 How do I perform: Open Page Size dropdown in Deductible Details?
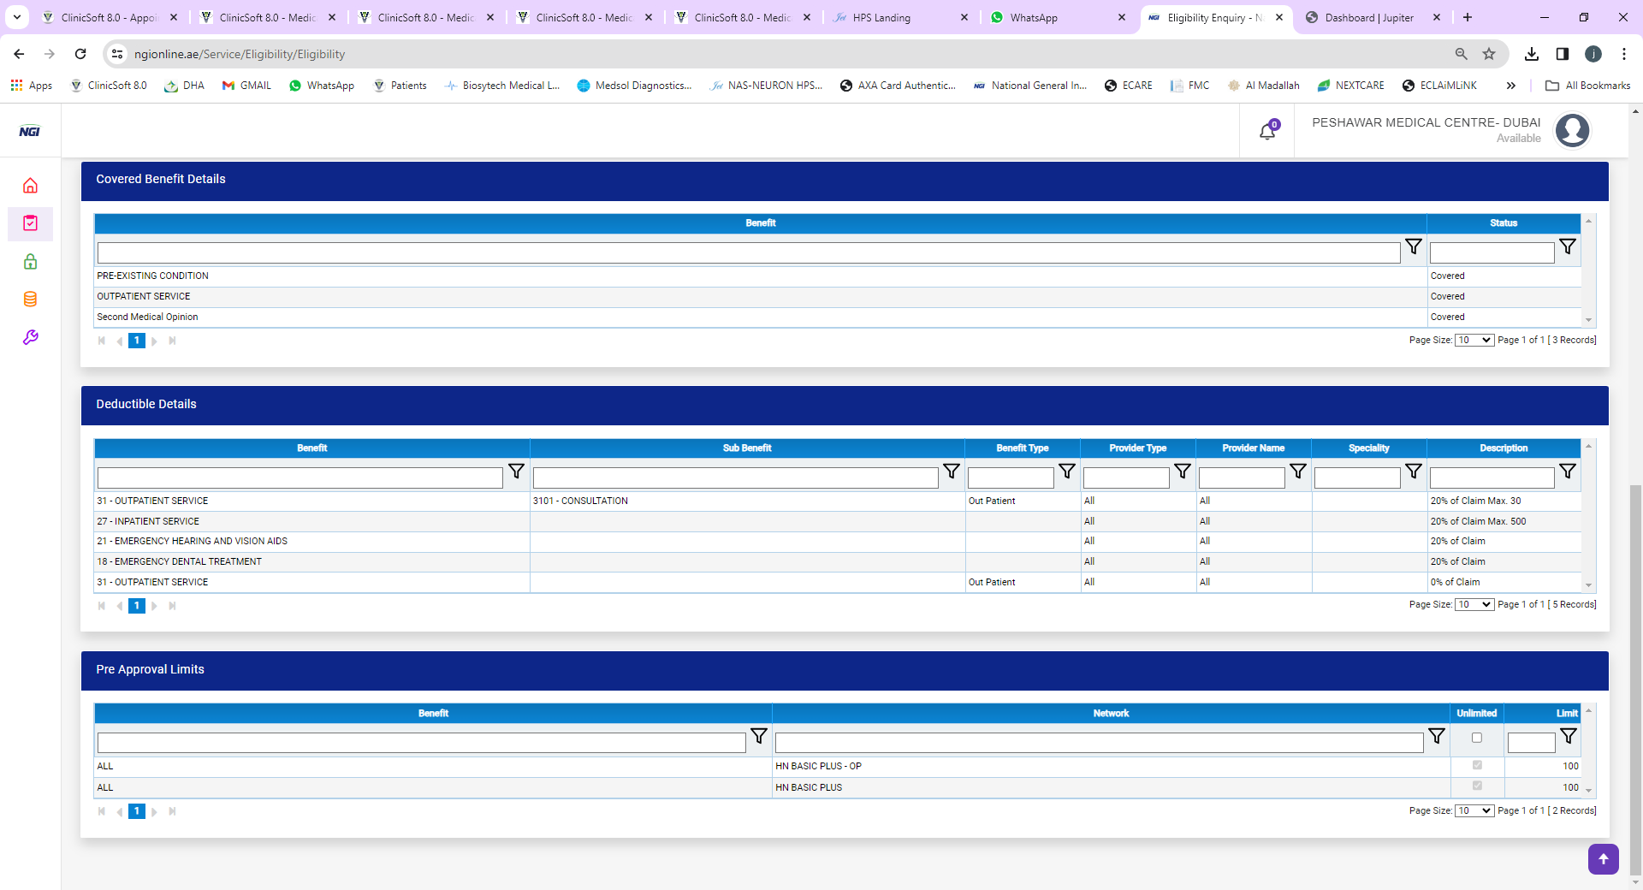1474,605
